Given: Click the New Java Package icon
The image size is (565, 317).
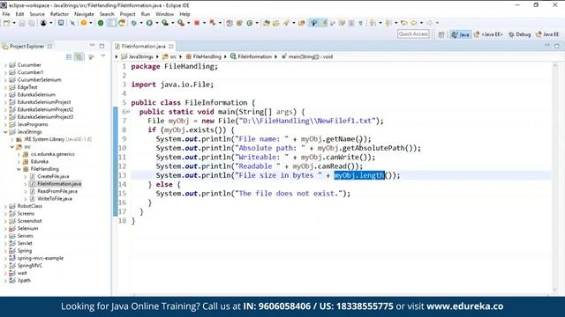Looking at the screenshot, I should (x=239, y=23).
